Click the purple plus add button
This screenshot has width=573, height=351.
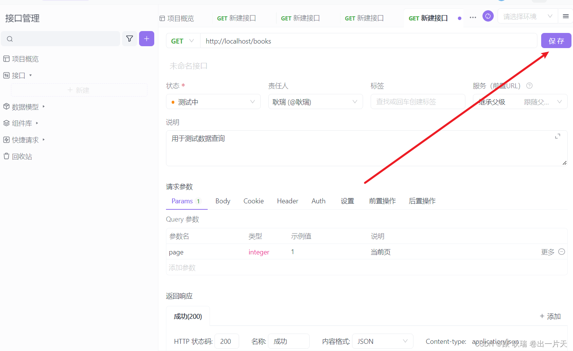pyautogui.click(x=147, y=39)
